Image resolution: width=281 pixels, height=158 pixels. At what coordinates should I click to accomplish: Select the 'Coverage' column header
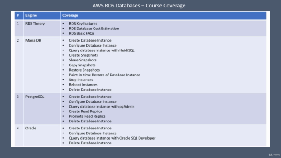point(163,15)
